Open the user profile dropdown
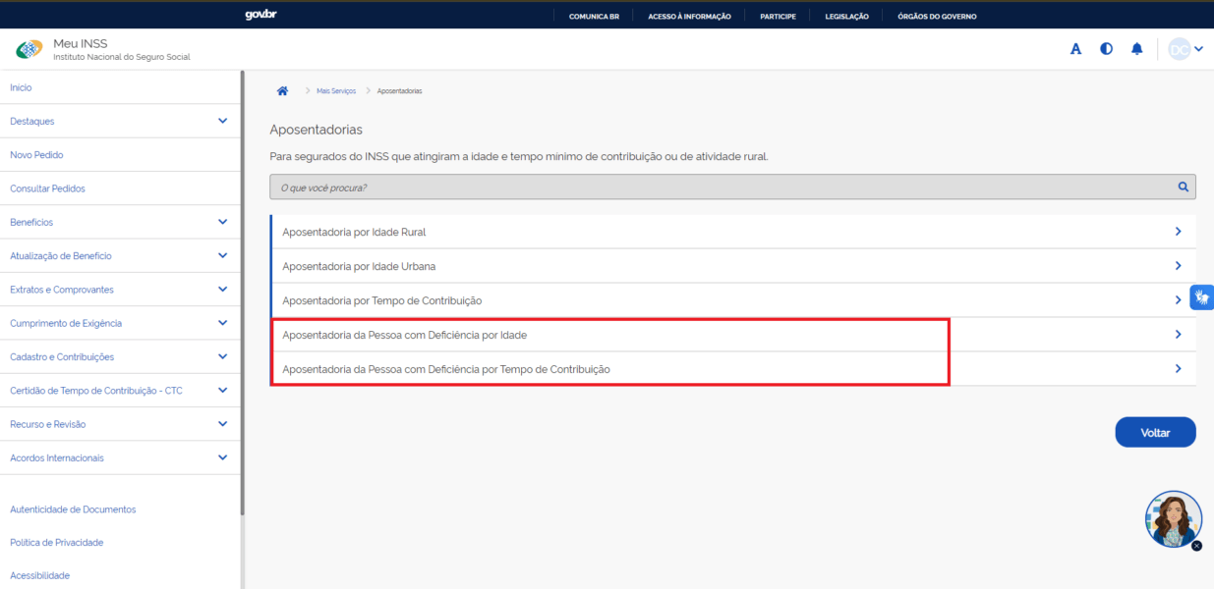 coord(1185,49)
